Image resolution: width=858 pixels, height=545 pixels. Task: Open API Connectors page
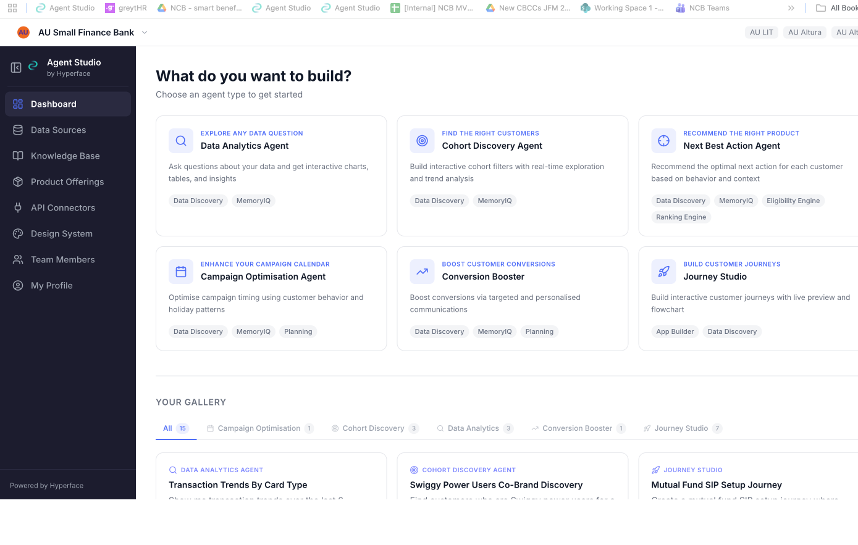click(x=68, y=207)
